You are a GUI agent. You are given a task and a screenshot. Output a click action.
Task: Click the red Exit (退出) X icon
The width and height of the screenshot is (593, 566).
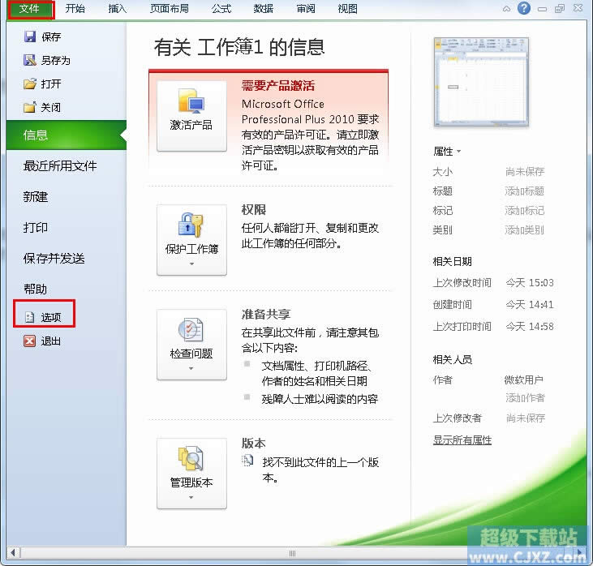click(x=29, y=341)
